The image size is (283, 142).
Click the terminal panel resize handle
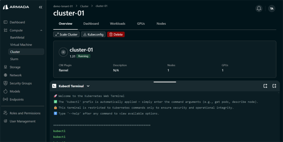point(165,82)
